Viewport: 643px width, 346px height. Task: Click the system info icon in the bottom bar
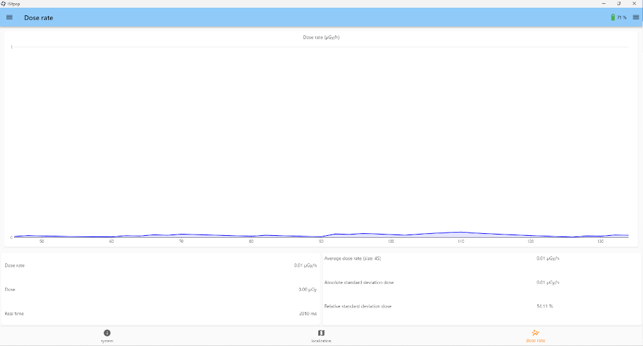click(107, 333)
